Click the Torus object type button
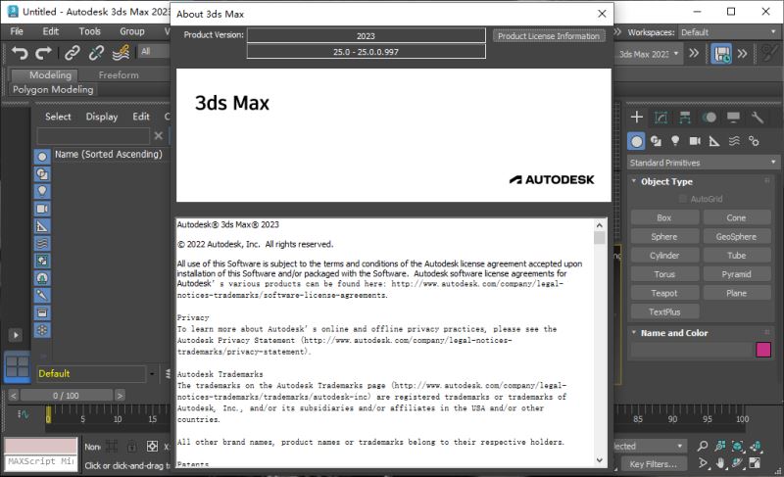Image resolution: width=784 pixels, height=477 pixels. [x=664, y=274]
